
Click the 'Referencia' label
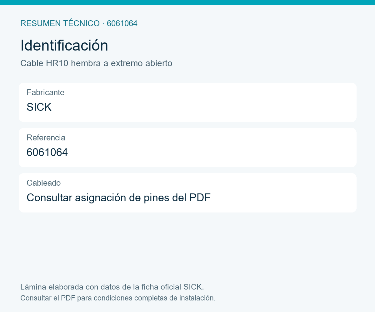pos(46,138)
